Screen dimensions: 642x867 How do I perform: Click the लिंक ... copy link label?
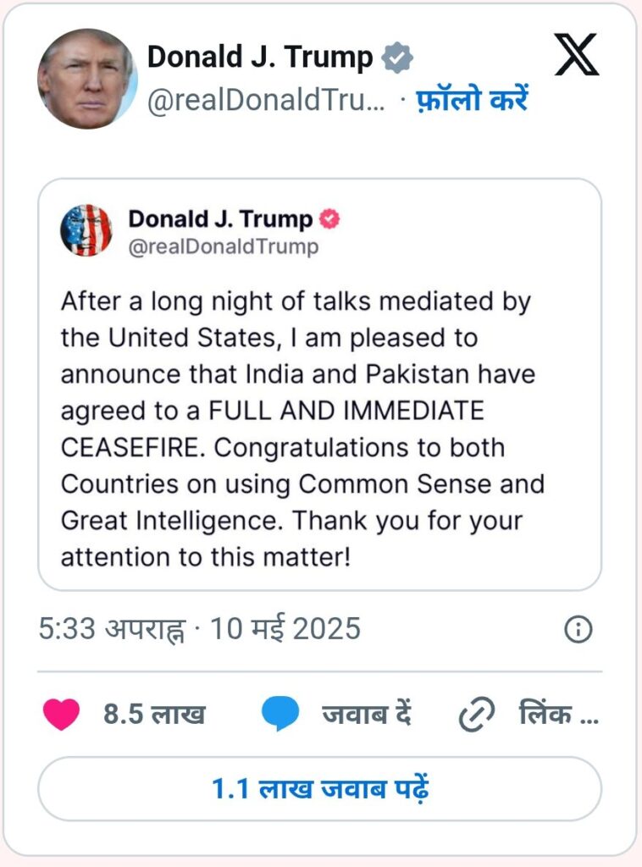tap(558, 715)
